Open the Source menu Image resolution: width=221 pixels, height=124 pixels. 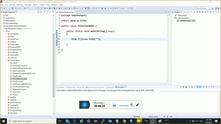point(12,5)
